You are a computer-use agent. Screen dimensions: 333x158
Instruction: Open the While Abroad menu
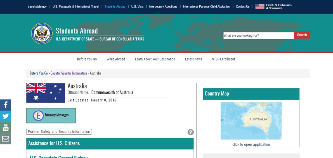point(116,59)
